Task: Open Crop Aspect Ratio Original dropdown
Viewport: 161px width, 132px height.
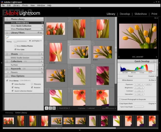Action: coord(152,103)
